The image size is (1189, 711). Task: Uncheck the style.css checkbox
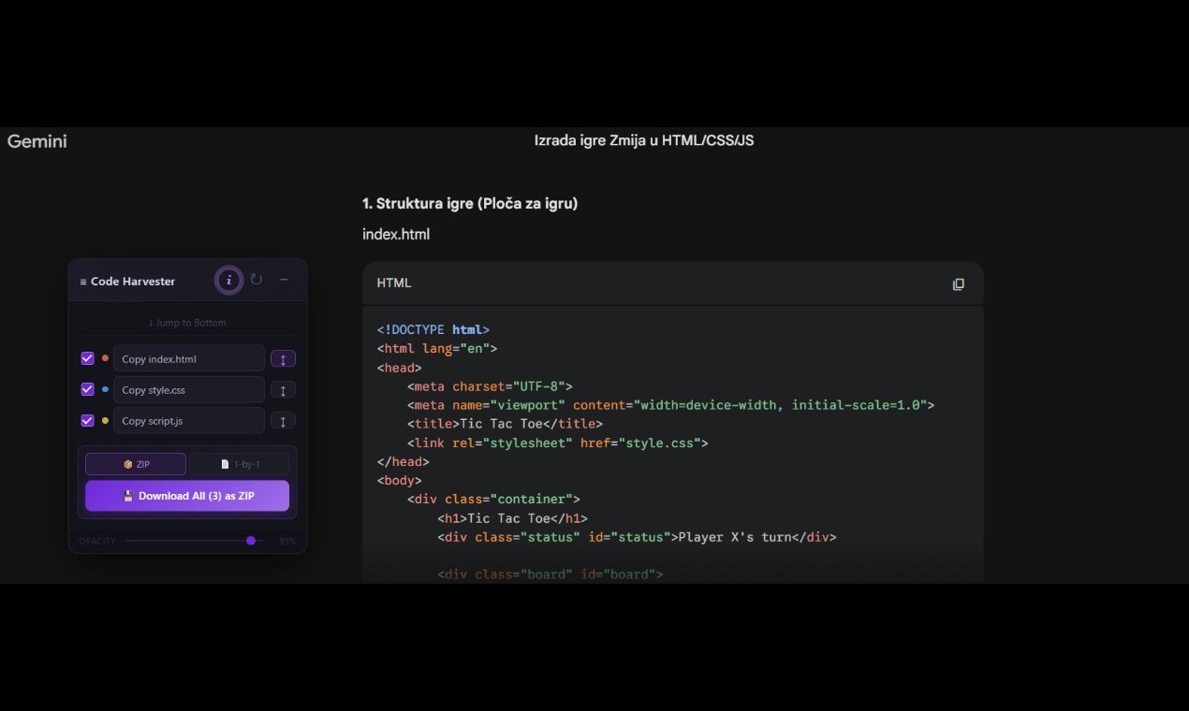(86, 389)
